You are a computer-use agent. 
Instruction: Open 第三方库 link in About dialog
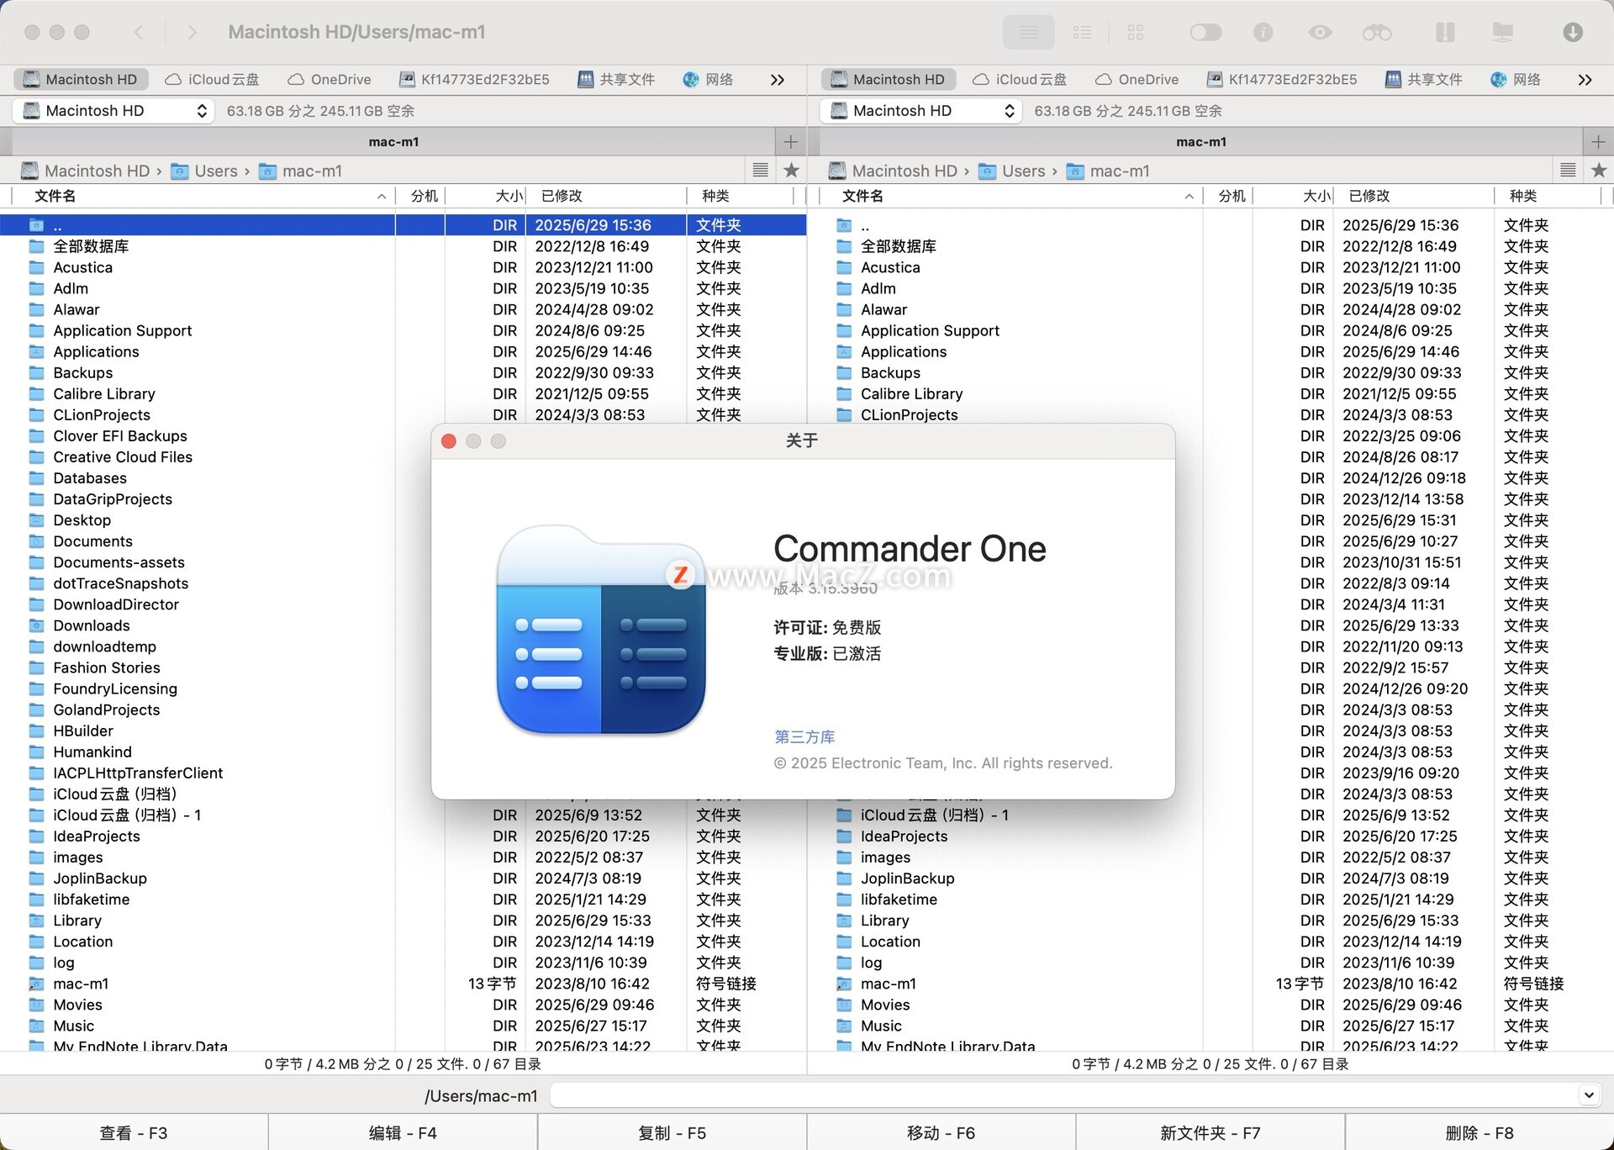click(x=804, y=737)
